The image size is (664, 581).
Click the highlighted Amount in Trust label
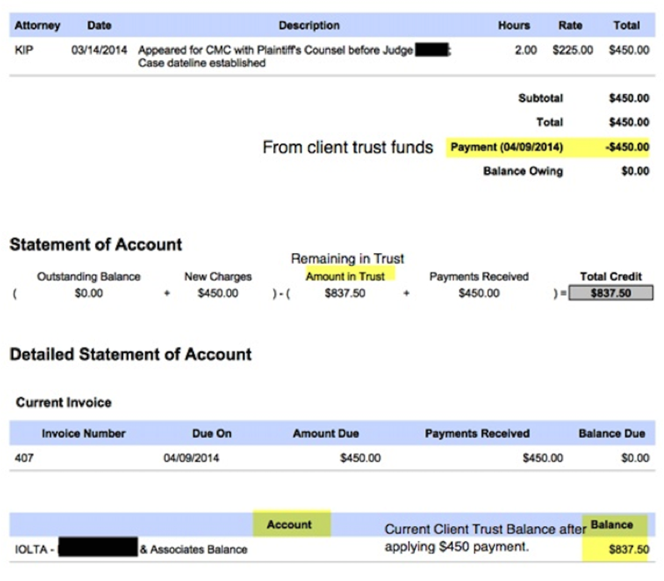coord(346,276)
